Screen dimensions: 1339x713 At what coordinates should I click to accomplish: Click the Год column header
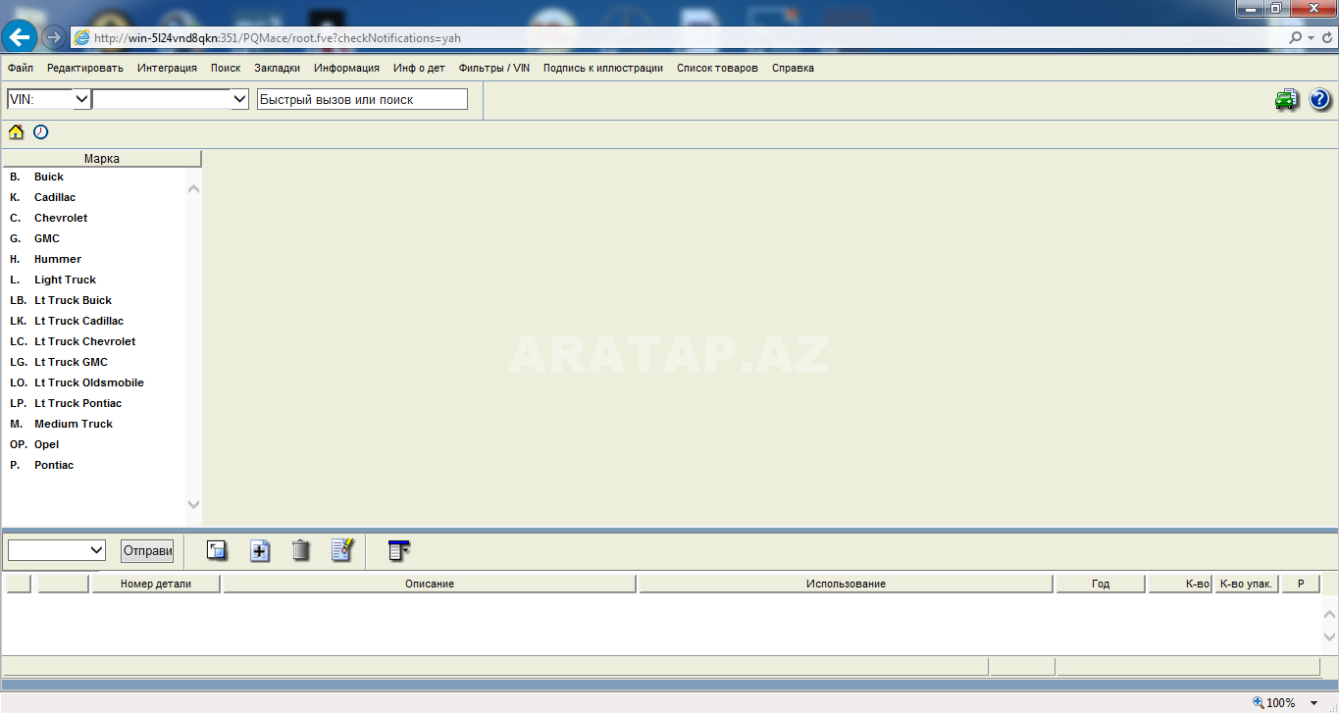click(x=1101, y=584)
